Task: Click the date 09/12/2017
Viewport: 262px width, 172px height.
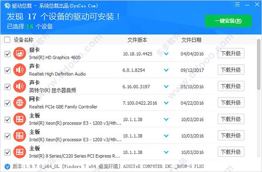Action: click(x=192, y=70)
